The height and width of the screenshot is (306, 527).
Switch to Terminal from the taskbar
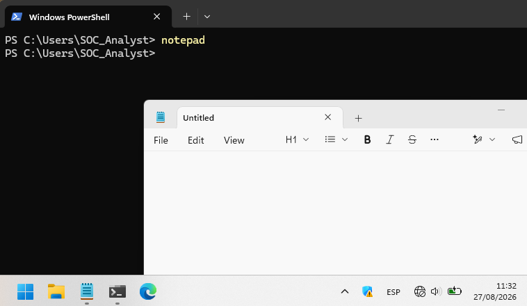(x=117, y=291)
